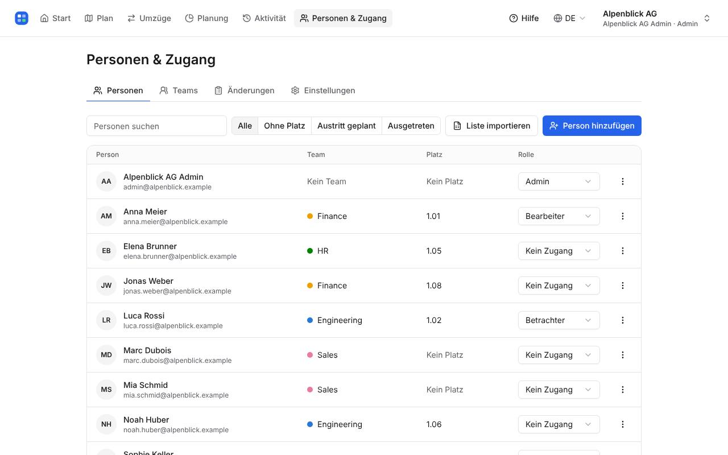This screenshot has width=728, height=455.
Task: Open row actions menu for Jonas Weber
Action: (623, 286)
